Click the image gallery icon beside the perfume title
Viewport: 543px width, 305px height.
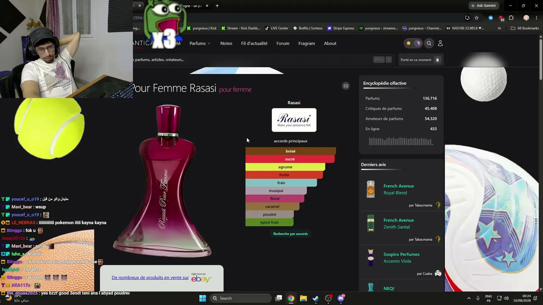tap(346, 86)
